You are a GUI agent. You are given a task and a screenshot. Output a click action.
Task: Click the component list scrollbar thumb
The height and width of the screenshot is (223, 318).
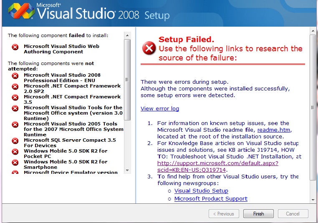(x=127, y=80)
